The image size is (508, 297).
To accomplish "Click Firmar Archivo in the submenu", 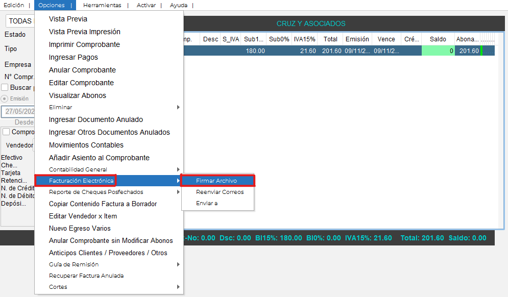I will click(216, 181).
